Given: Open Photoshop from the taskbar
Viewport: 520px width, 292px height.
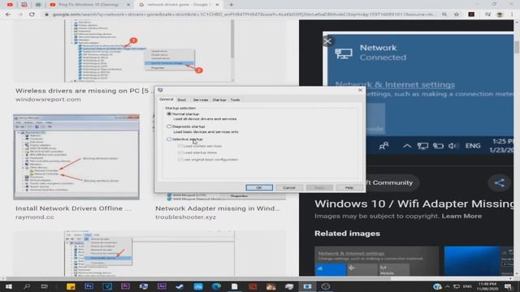Looking at the screenshot, I should [x=89, y=286].
